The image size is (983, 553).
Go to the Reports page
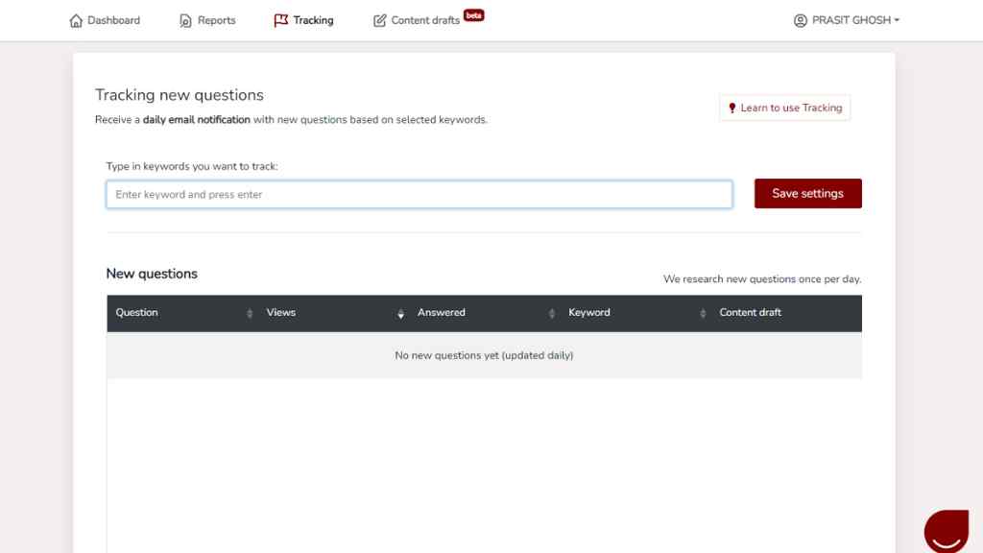click(x=207, y=21)
